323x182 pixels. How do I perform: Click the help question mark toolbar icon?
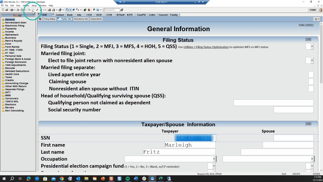[x=98, y=10]
